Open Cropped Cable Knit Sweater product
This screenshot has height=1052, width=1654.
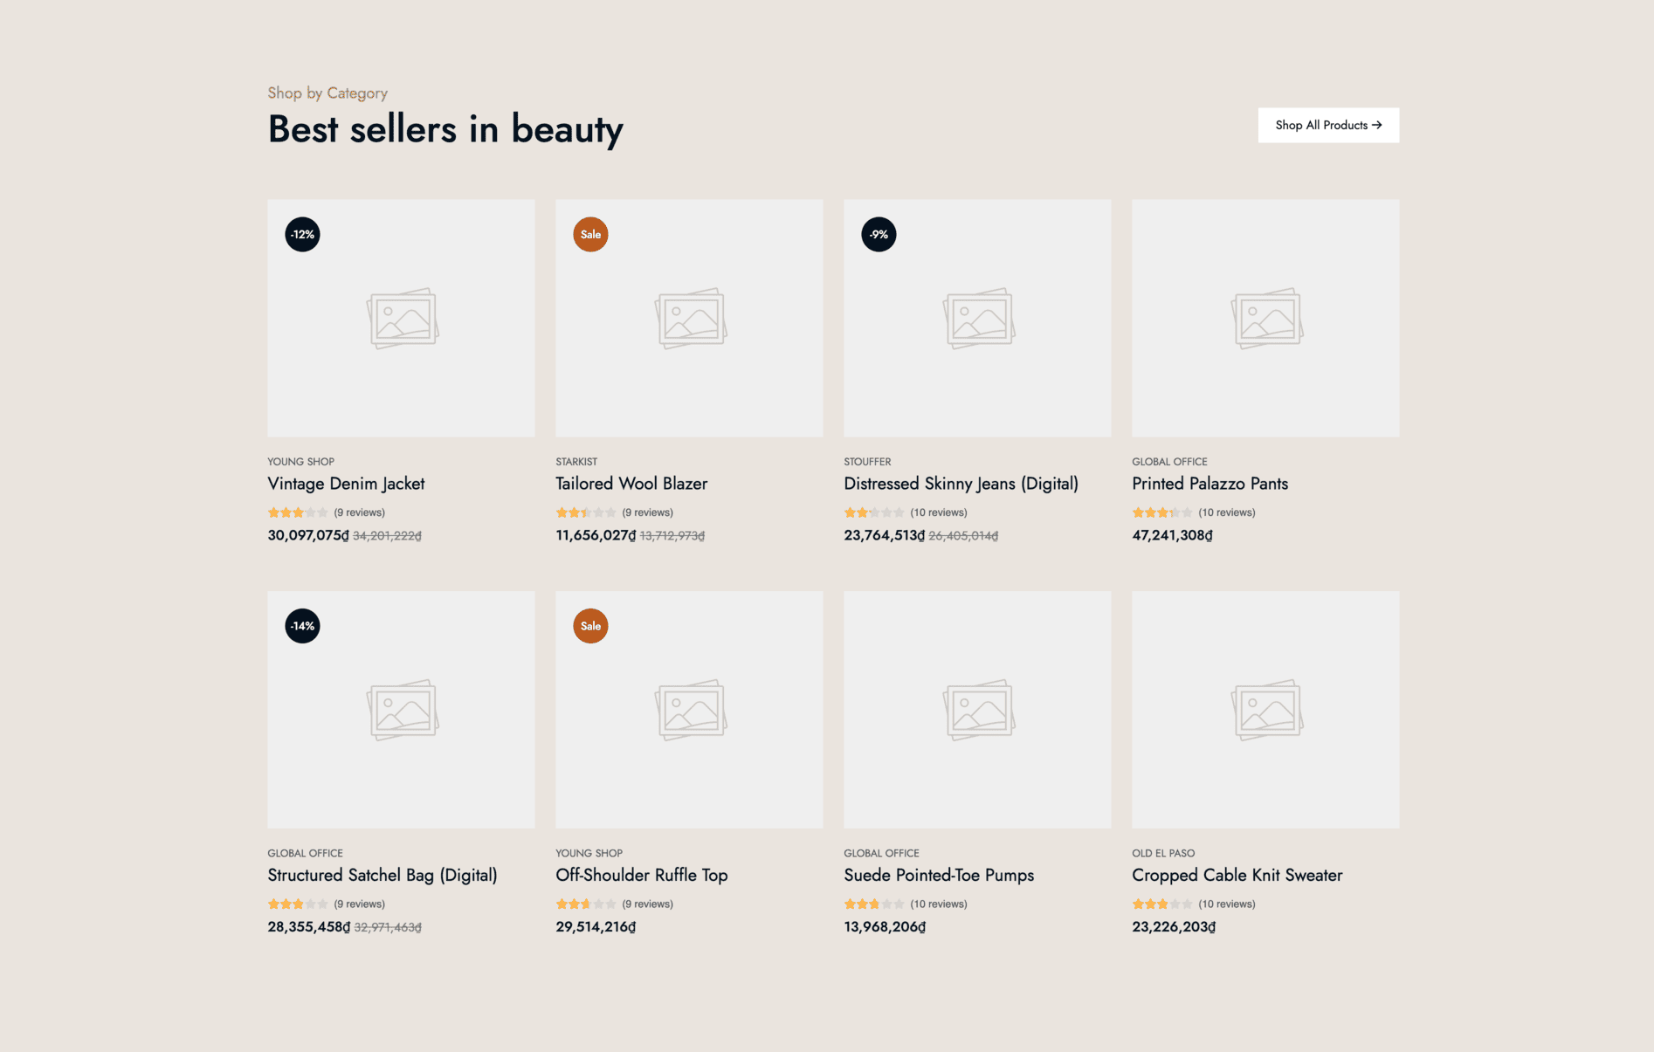pyautogui.click(x=1237, y=875)
